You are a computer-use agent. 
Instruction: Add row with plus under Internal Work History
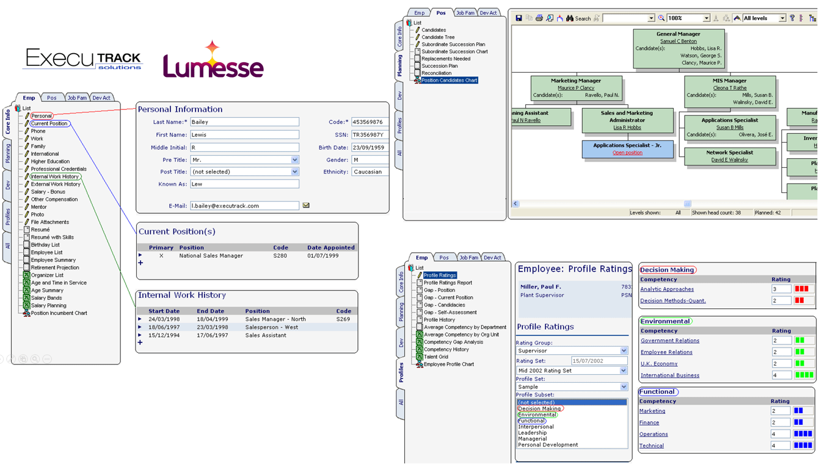140,343
